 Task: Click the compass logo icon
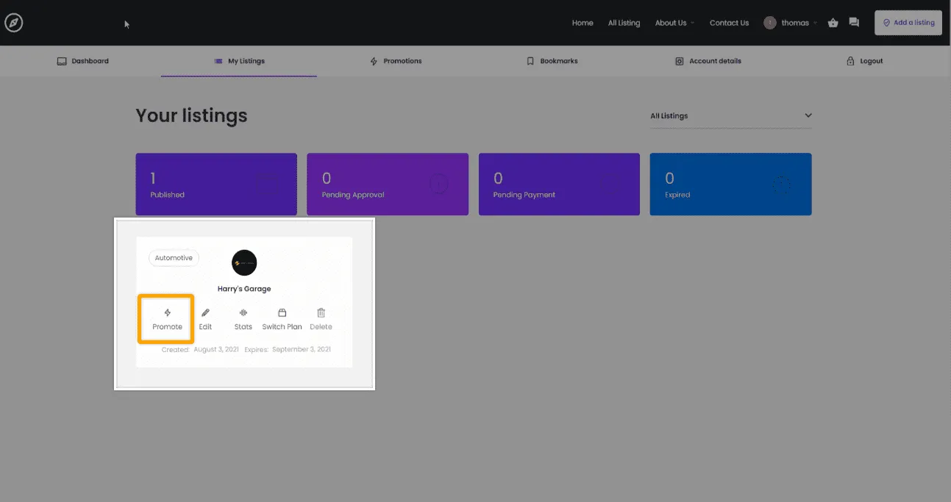click(13, 23)
